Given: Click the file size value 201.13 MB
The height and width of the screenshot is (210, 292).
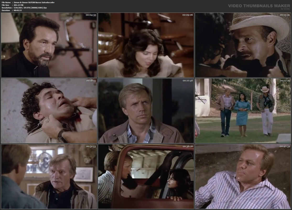Looking at the screenshot, I should point(18,5).
